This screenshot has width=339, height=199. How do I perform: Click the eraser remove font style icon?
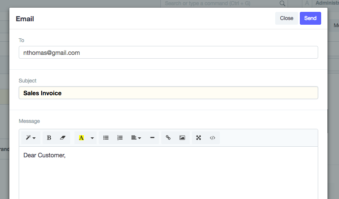63,138
